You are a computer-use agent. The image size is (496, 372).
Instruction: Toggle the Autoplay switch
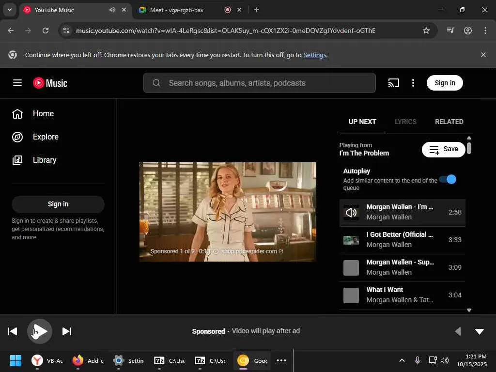448,179
